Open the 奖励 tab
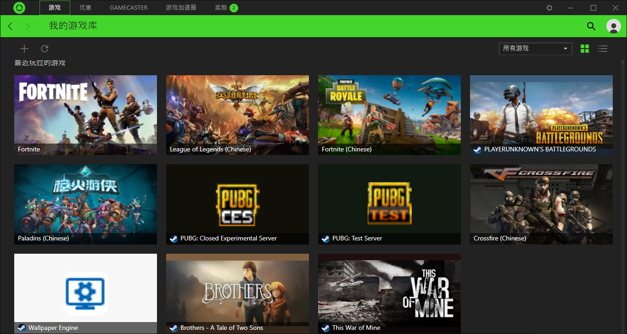The image size is (627, 334). [x=221, y=8]
